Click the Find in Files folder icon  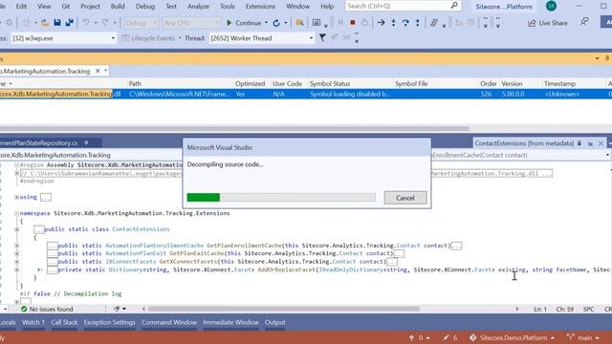(x=299, y=23)
